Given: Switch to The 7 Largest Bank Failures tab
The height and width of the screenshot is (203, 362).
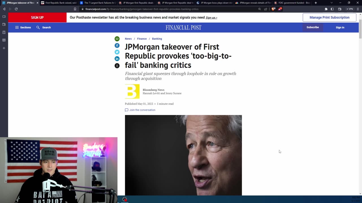Looking at the screenshot, I should 98,3.
